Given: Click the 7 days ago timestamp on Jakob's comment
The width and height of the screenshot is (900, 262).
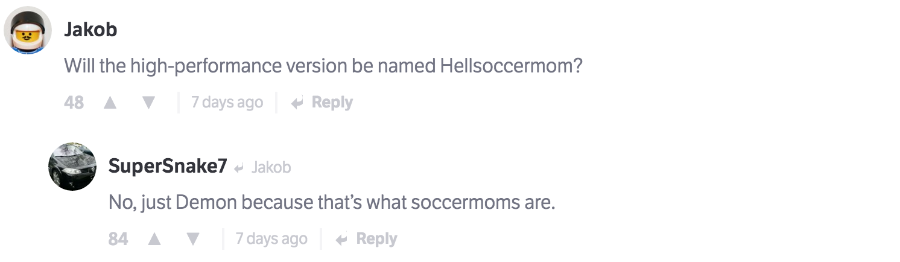Looking at the screenshot, I should (x=227, y=103).
